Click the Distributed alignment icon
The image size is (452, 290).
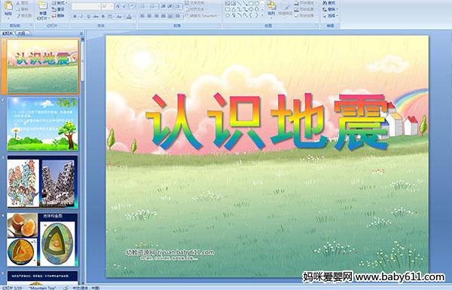click(171, 16)
